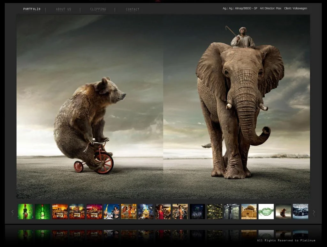The height and width of the screenshot is (247, 327).
Task: Open the Contact page
Action: (133, 9)
